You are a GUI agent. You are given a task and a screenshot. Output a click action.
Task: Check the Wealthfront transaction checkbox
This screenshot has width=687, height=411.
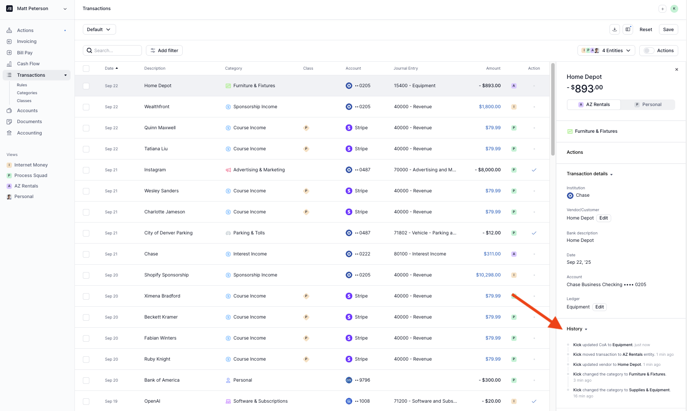tap(86, 107)
